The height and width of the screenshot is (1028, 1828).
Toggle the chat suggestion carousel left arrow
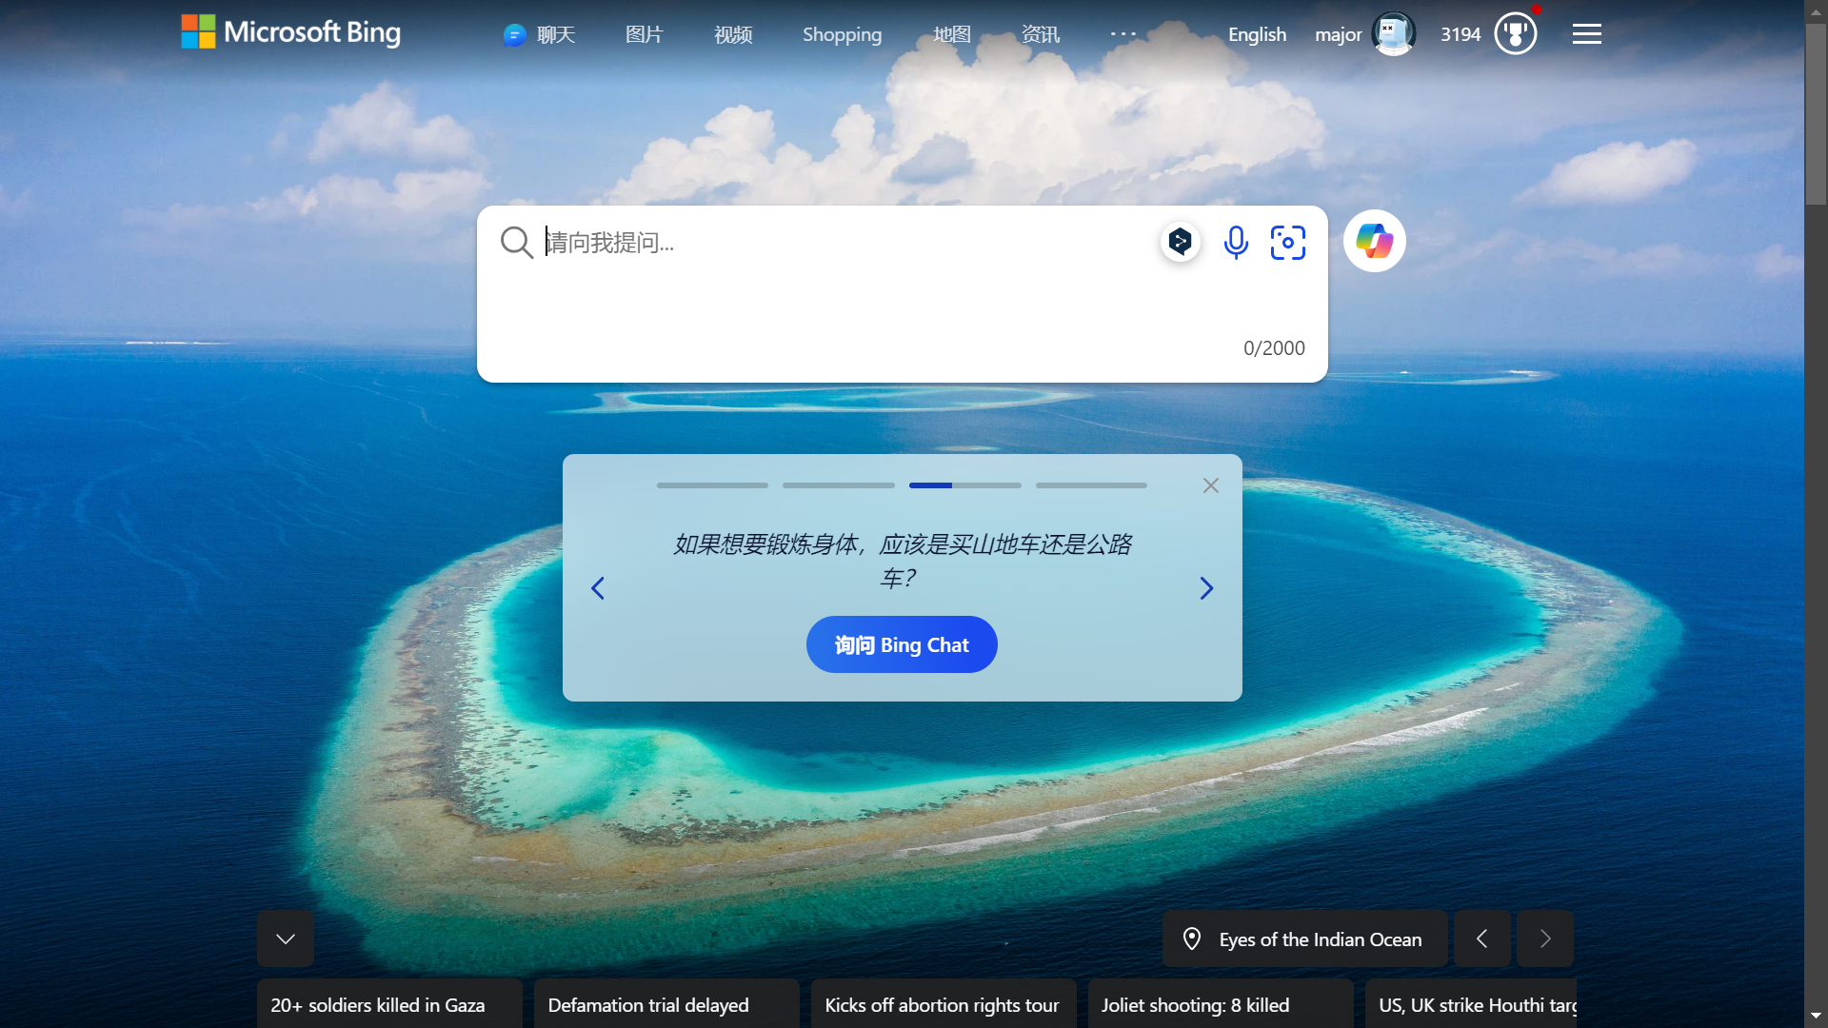coord(599,587)
